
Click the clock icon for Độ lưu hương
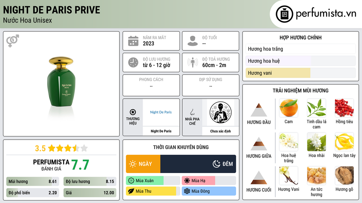133,62
